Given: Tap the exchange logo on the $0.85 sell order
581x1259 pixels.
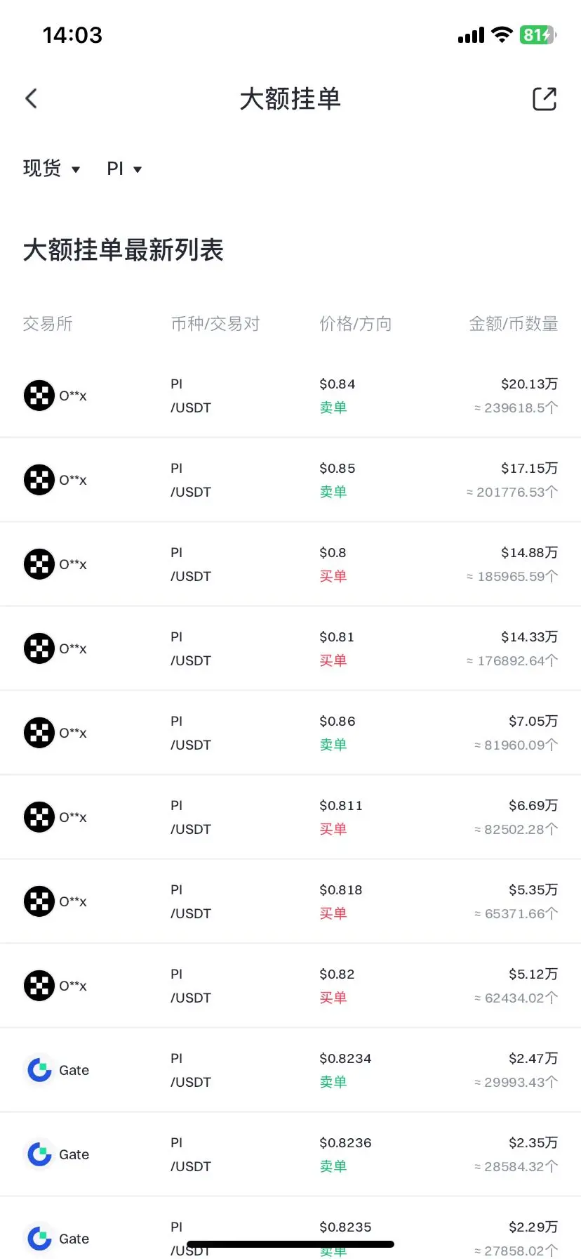Looking at the screenshot, I should point(39,480).
